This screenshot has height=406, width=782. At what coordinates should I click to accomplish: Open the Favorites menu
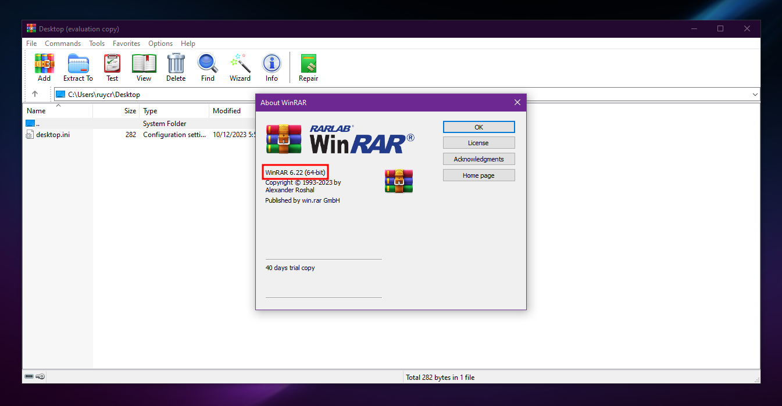[126, 44]
